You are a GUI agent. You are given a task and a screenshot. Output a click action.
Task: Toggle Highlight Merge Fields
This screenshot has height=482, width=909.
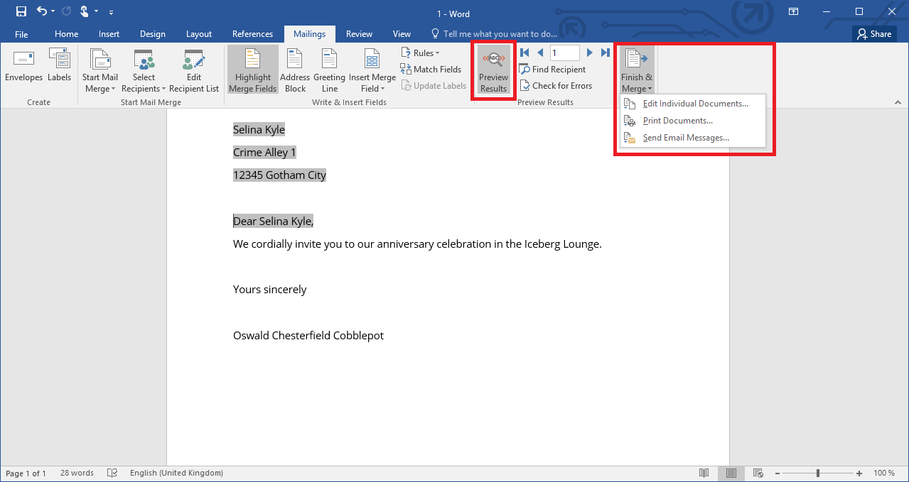coord(252,70)
